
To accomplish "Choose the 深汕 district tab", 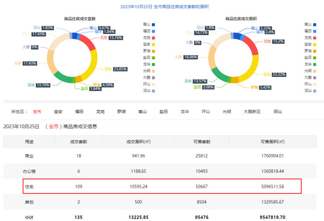I will click(278, 112).
